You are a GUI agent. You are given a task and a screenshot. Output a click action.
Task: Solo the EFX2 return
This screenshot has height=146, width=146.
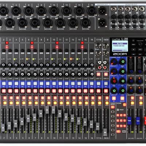tap(141, 103)
